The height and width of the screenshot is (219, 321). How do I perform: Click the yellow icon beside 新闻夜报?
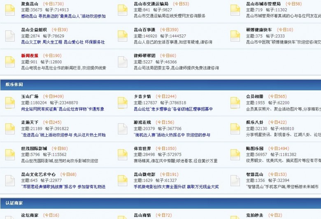pos(10,62)
